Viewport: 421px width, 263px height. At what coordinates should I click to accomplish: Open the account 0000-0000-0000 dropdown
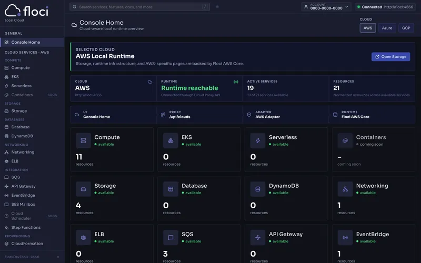[x=326, y=7]
